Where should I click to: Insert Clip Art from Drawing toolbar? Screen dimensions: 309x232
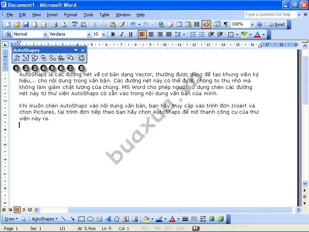tap(126, 219)
